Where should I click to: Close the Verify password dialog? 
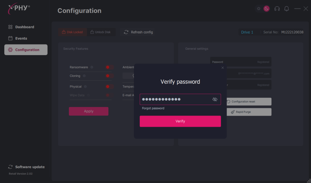(223, 68)
